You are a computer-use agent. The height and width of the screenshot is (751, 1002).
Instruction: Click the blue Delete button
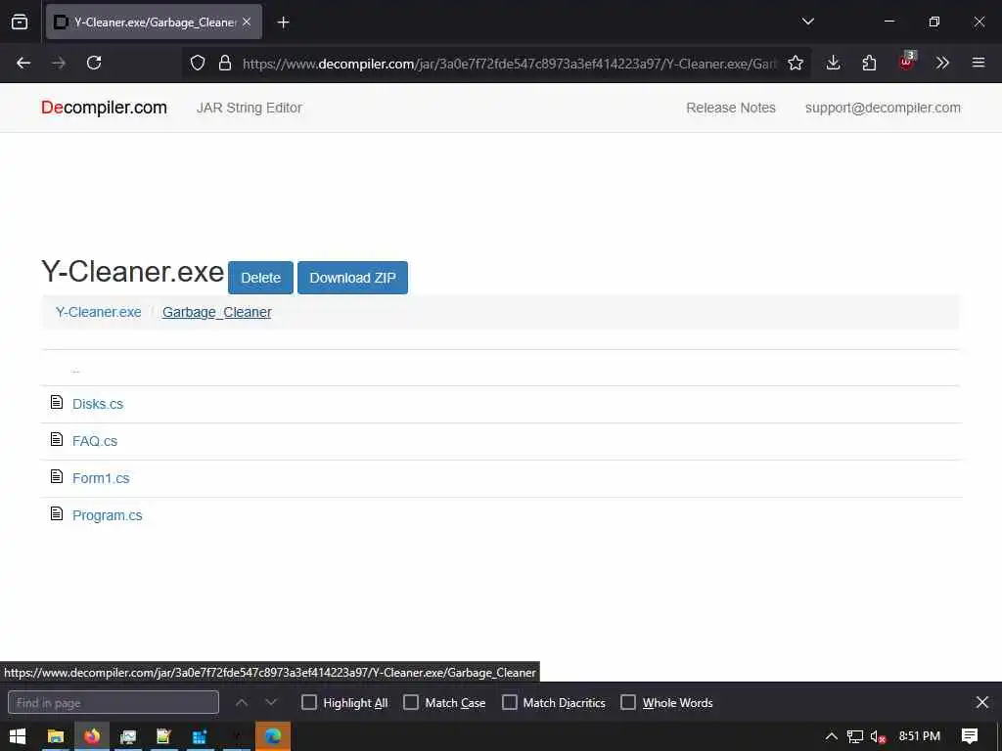click(260, 278)
